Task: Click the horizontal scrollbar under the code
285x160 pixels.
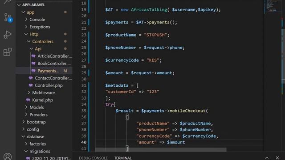Action: (161, 150)
